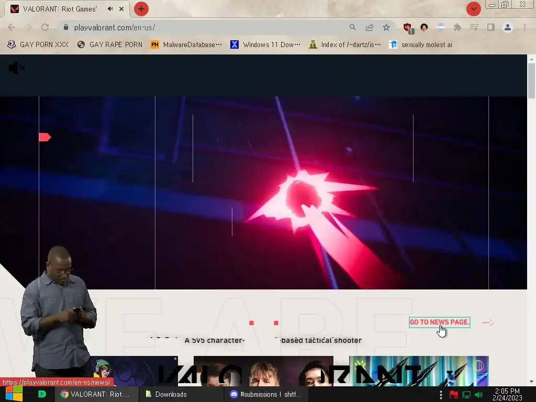Open a new tab with the red plus button

pos(141,9)
